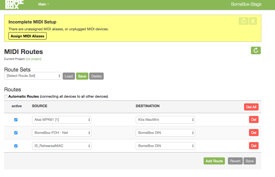
Task: Delete the BomeBox-FOH - Net route
Action: click(x=254, y=133)
